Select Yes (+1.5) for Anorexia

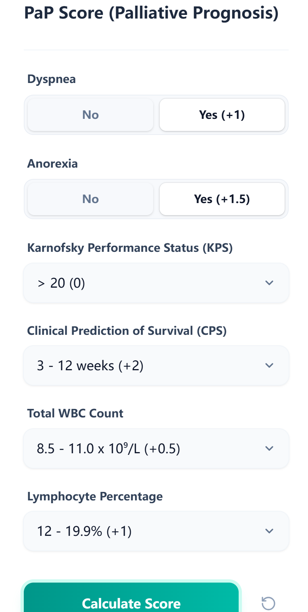click(222, 199)
